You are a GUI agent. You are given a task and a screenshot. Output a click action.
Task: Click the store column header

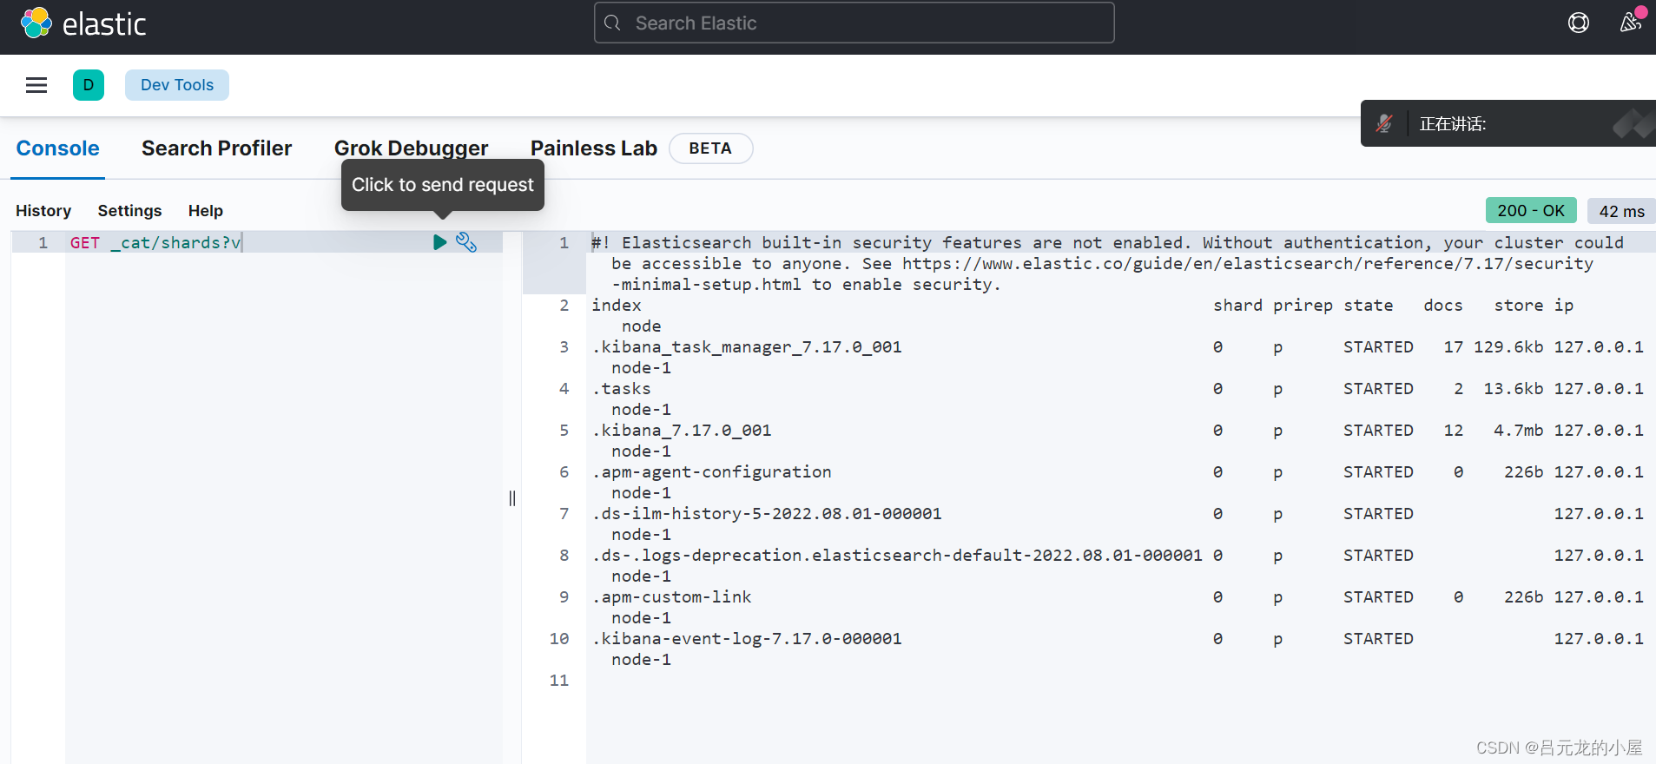(1519, 306)
